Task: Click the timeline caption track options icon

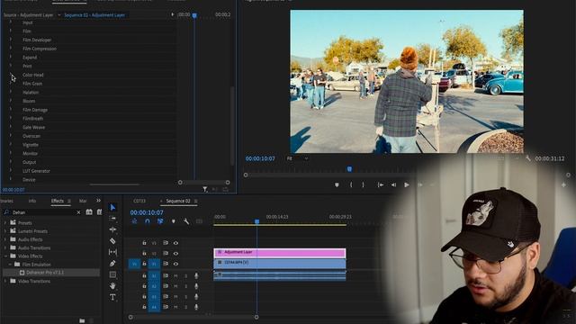Action: pos(199,221)
